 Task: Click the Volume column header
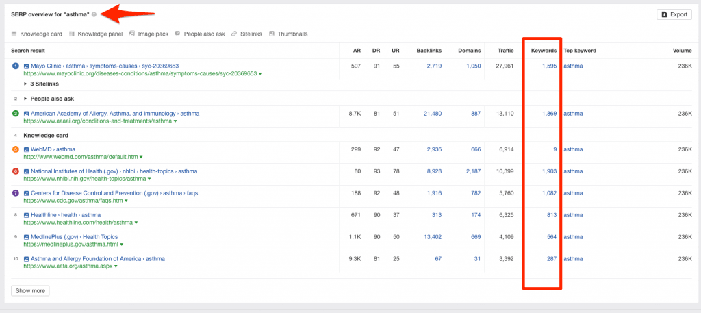click(x=683, y=51)
